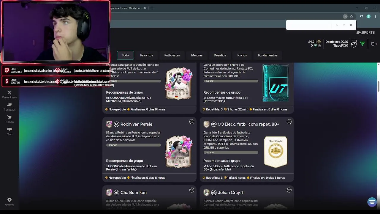Click the coin balance 24.211
Viewport: 380px width, 214px height.
[x=312, y=42]
